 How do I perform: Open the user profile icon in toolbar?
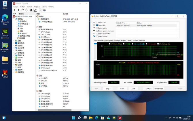pyautogui.click(x=31, y=10)
